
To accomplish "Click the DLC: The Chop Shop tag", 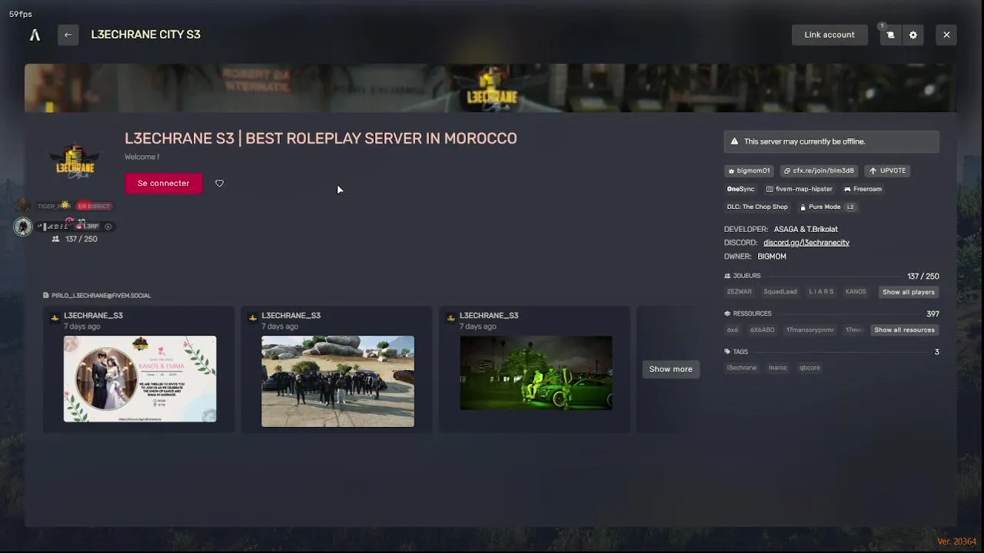I will point(757,207).
